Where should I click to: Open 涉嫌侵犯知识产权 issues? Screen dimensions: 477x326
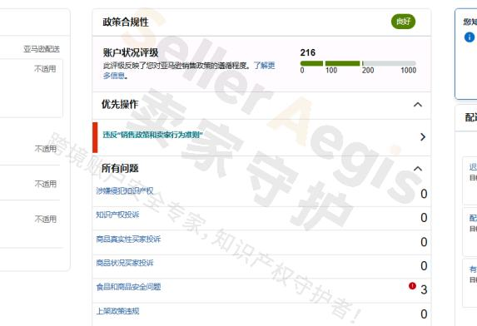point(125,190)
